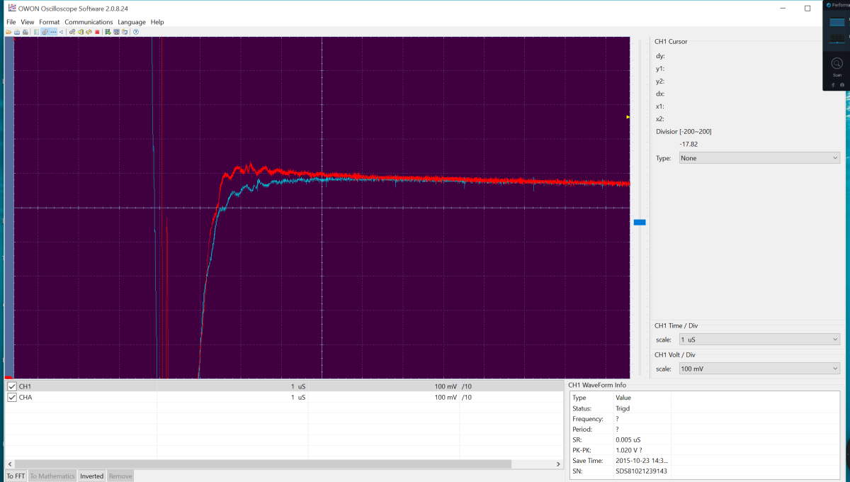The width and height of the screenshot is (850, 482).
Task: Click the Frequency row in WaveForm Info
Action: click(705, 419)
